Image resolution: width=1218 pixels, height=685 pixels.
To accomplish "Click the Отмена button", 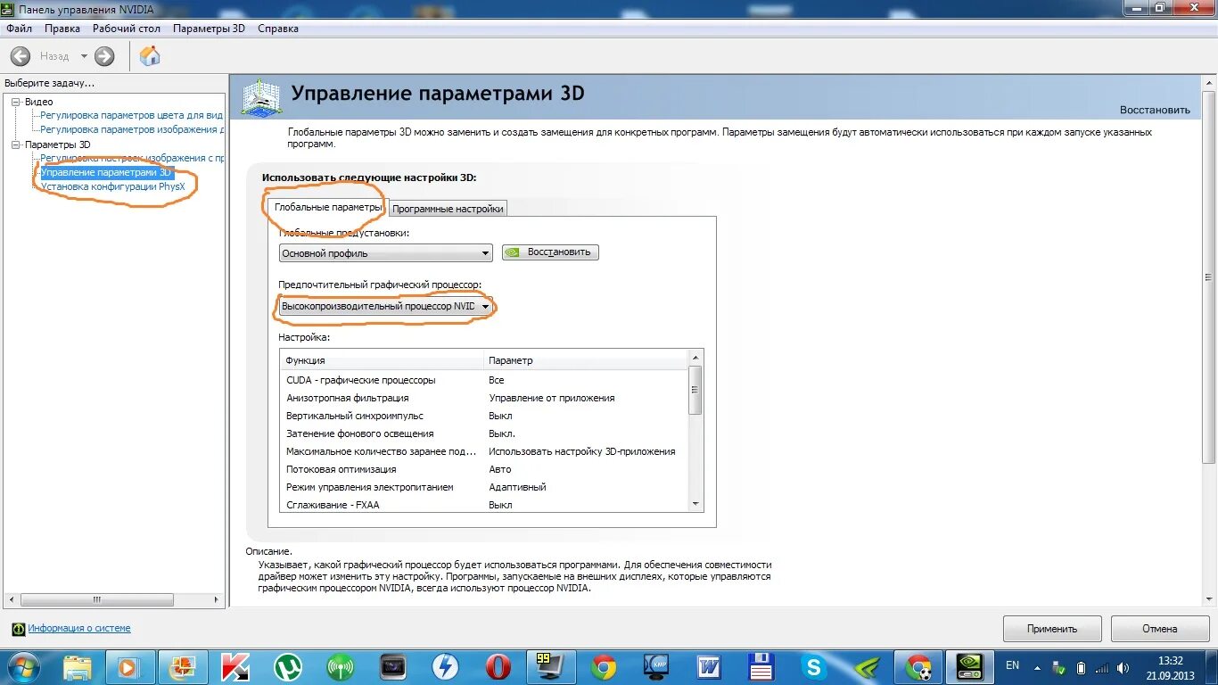I will pyautogui.click(x=1160, y=629).
